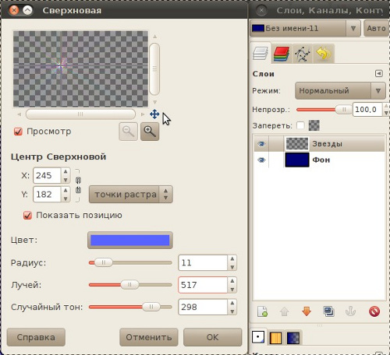
Task: Open the Patterns tab at bottom
Action: 275,338
